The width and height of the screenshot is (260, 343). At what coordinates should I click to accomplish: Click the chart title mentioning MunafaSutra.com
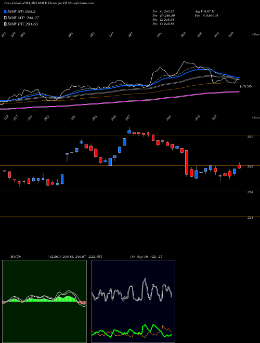[x=49, y=3]
